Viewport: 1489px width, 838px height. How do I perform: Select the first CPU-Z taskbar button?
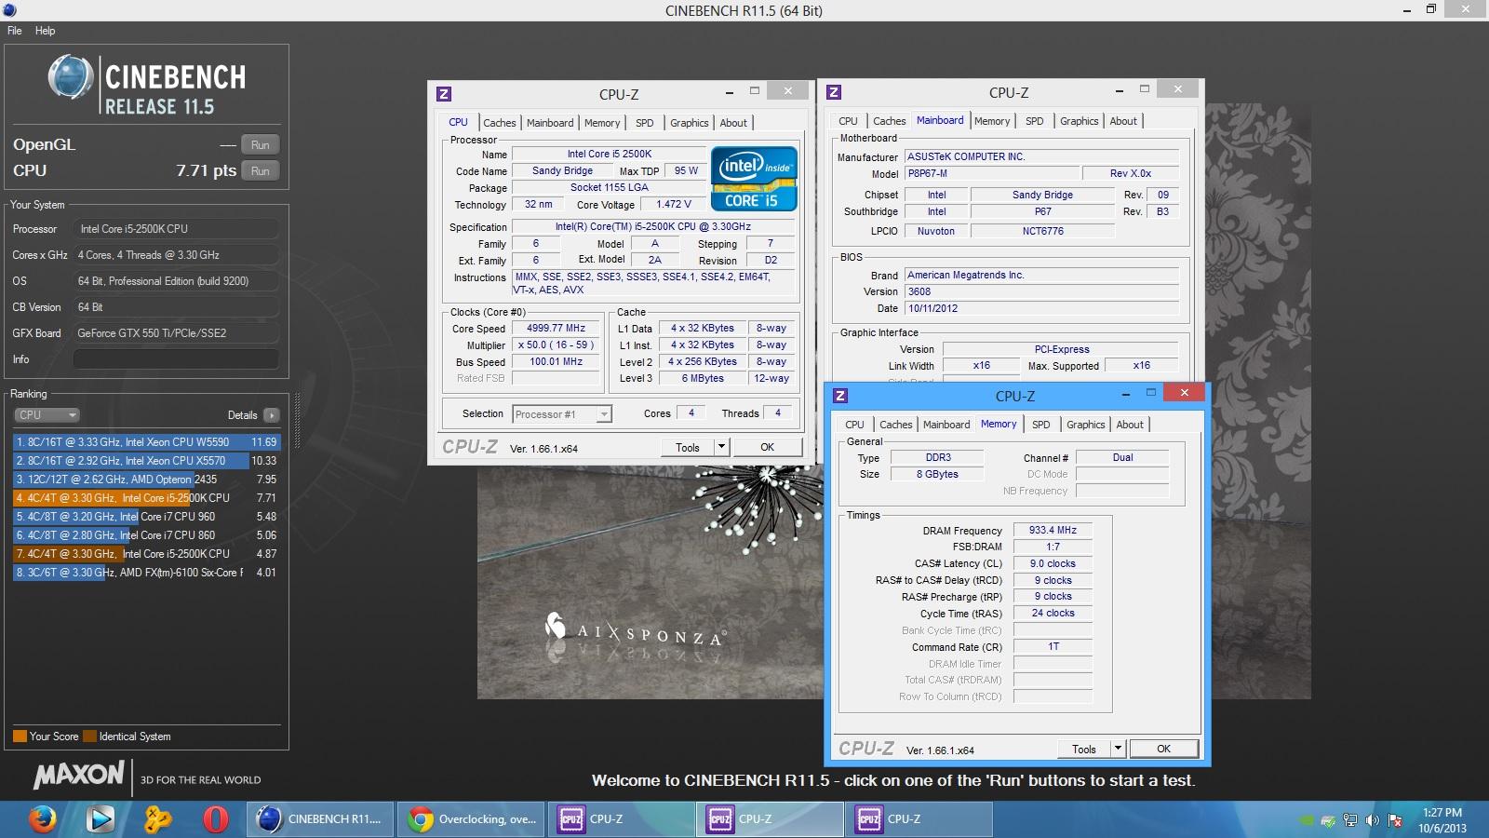(x=621, y=819)
